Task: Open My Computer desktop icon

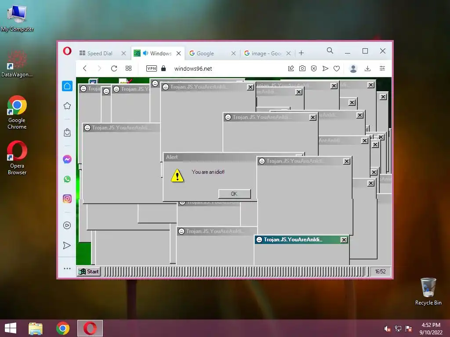Action: click(x=17, y=18)
